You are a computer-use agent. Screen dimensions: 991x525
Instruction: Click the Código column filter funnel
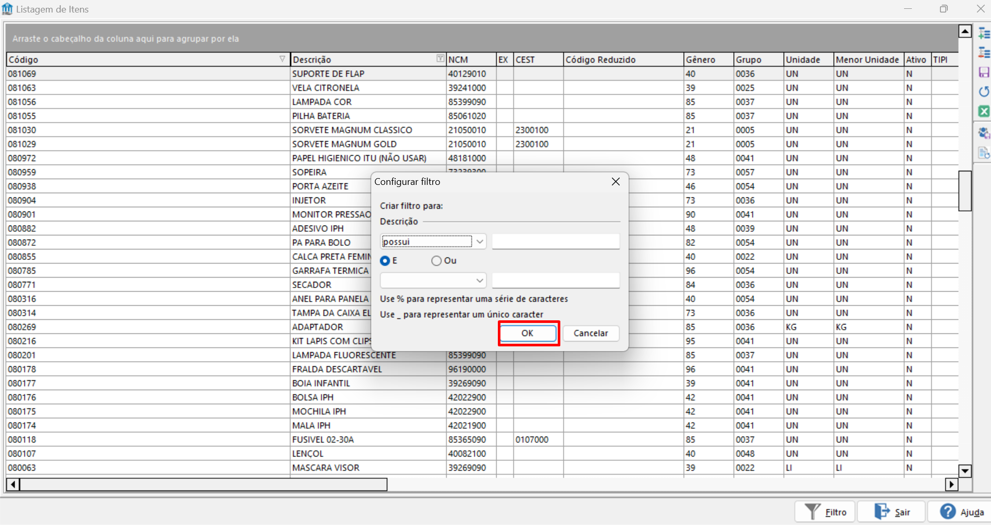tap(282, 59)
